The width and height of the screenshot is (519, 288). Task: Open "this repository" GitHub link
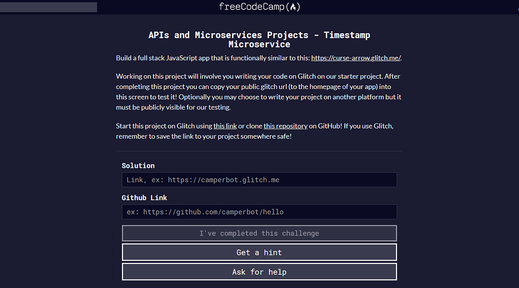point(285,126)
